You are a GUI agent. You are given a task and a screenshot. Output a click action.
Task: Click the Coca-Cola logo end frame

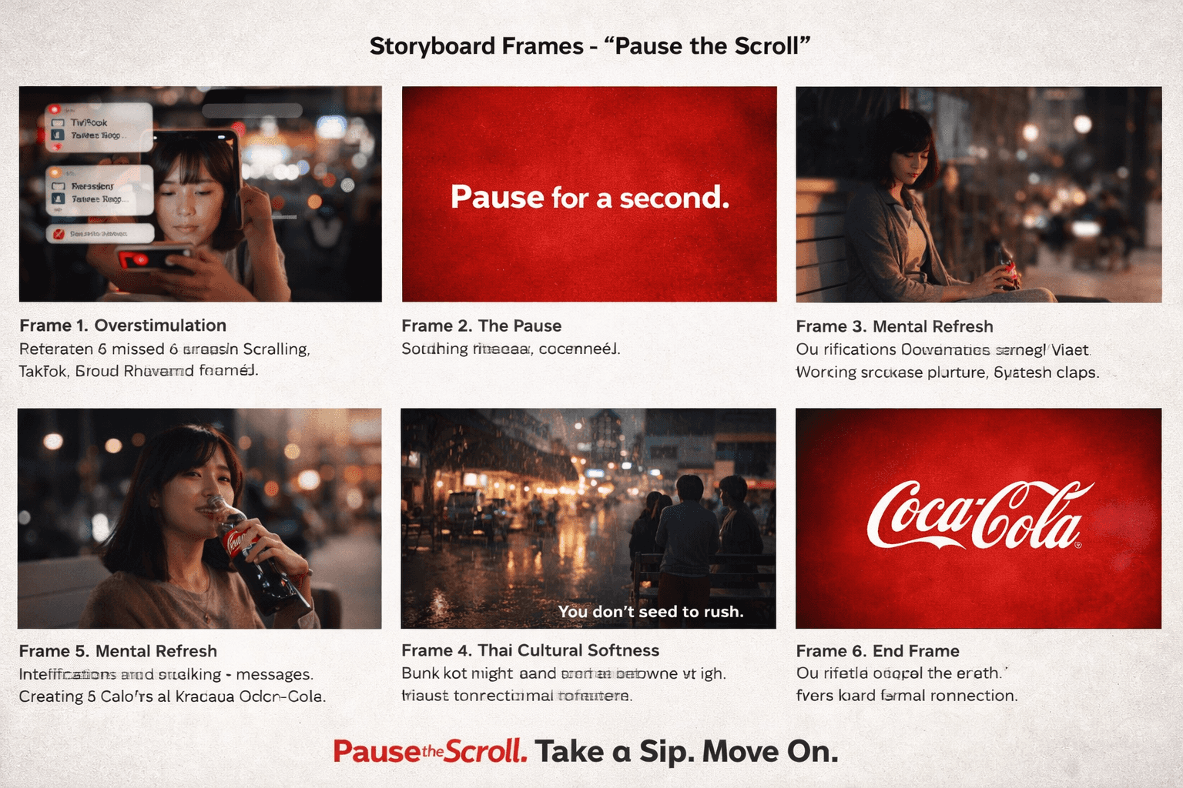coord(978,518)
